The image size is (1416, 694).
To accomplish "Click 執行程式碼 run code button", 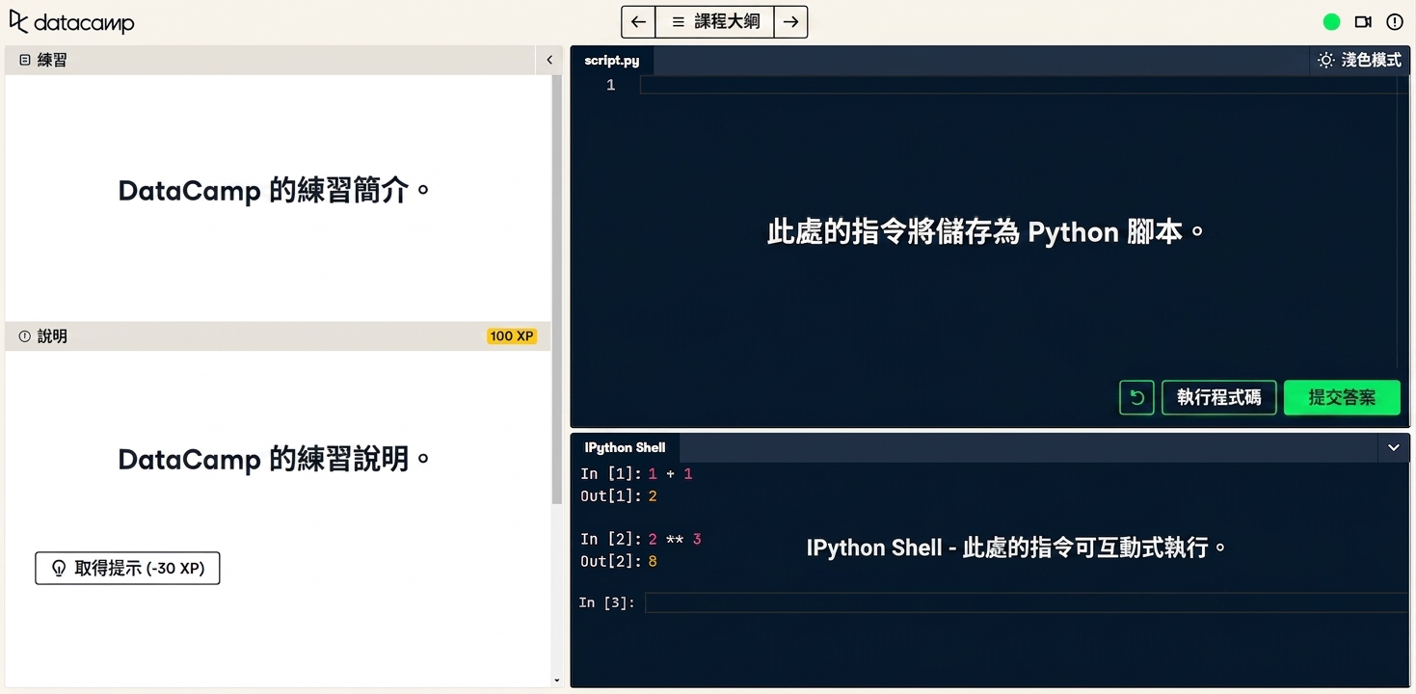I will tap(1218, 397).
